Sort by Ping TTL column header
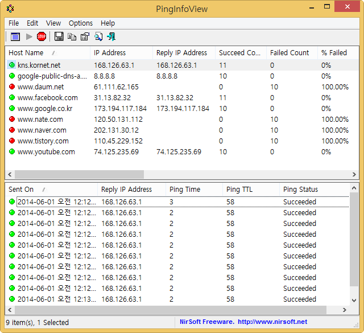This screenshot has width=364, height=333. (251, 190)
